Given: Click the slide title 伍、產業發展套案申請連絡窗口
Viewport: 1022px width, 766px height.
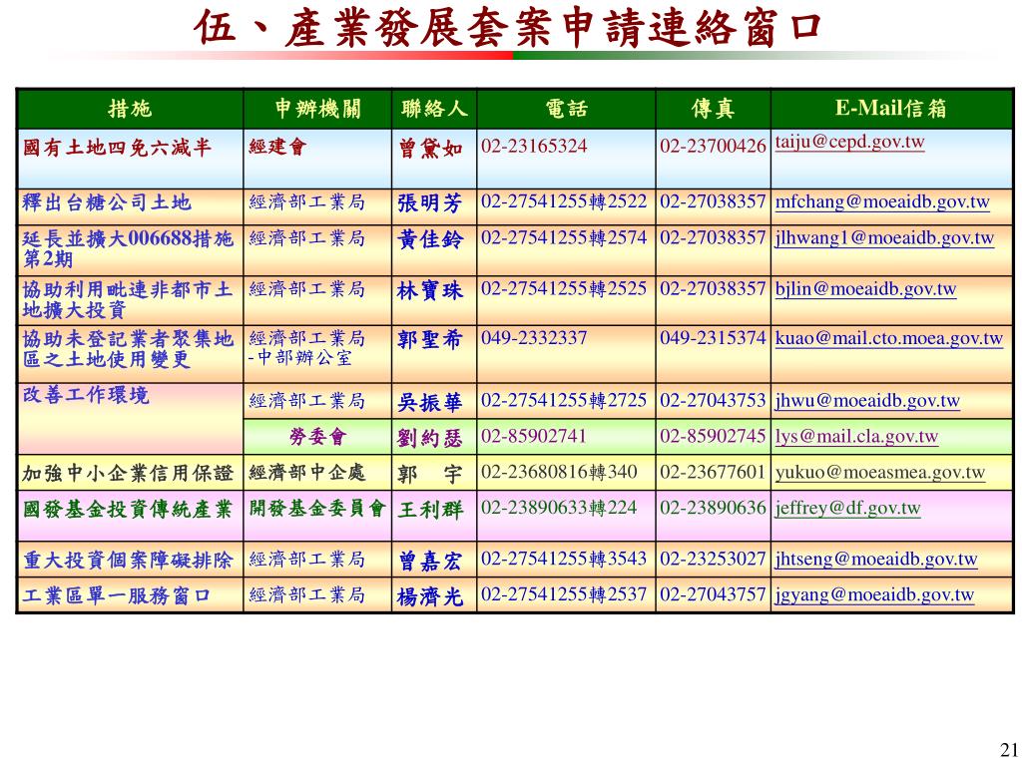Looking at the screenshot, I should [508, 27].
